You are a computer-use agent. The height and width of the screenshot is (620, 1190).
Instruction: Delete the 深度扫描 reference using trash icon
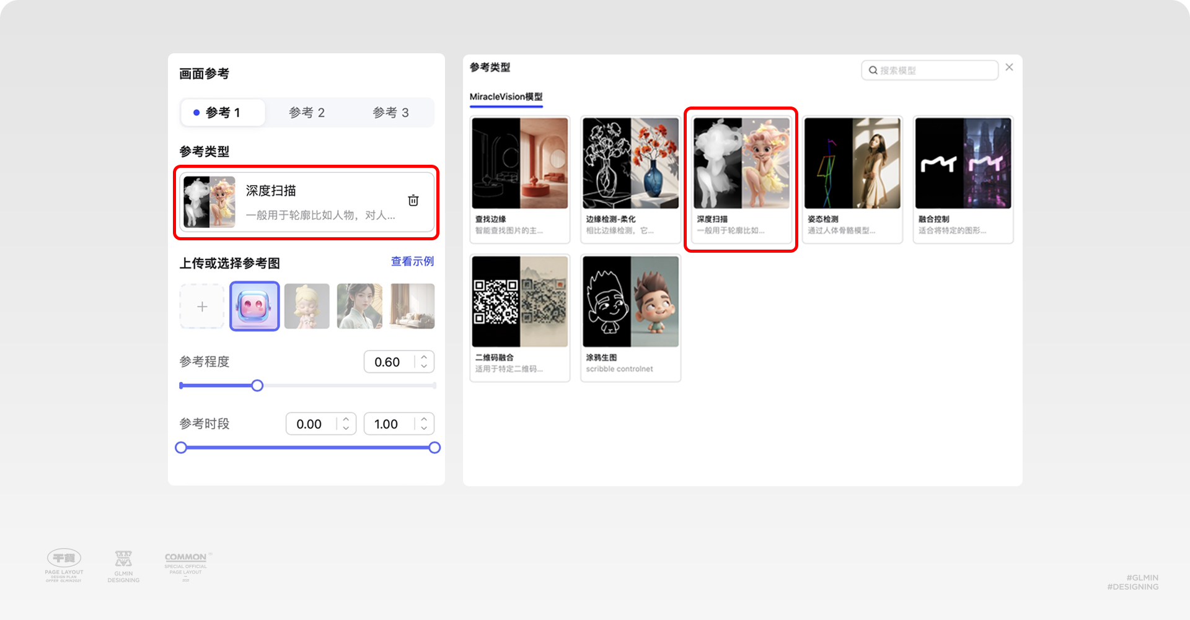tap(413, 201)
